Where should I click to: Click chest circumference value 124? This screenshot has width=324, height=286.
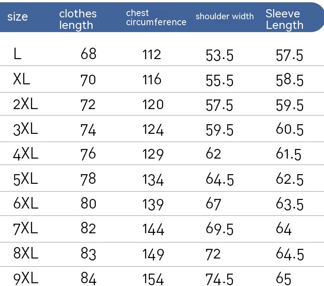(x=153, y=129)
